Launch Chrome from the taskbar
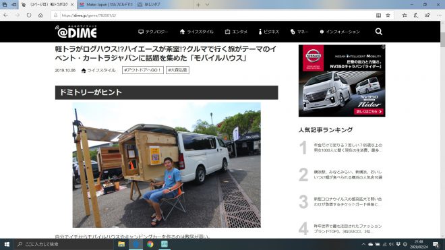 [x=150, y=244]
